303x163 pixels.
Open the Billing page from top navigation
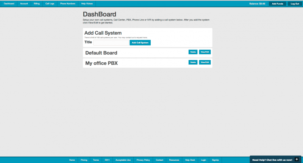[36, 3]
